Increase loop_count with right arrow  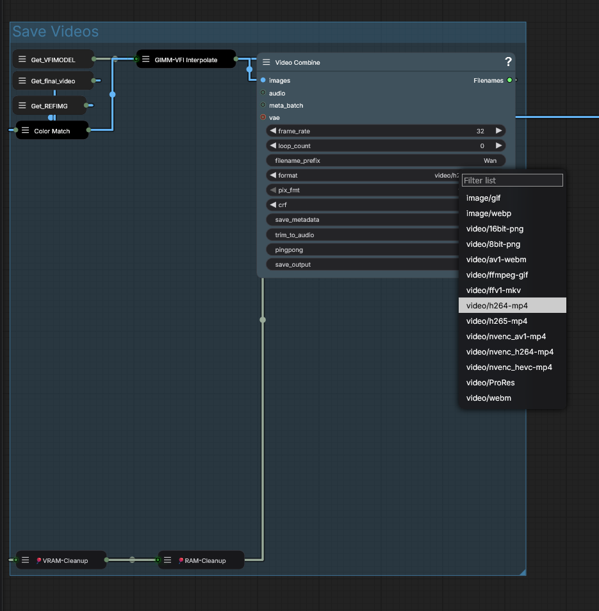(498, 146)
